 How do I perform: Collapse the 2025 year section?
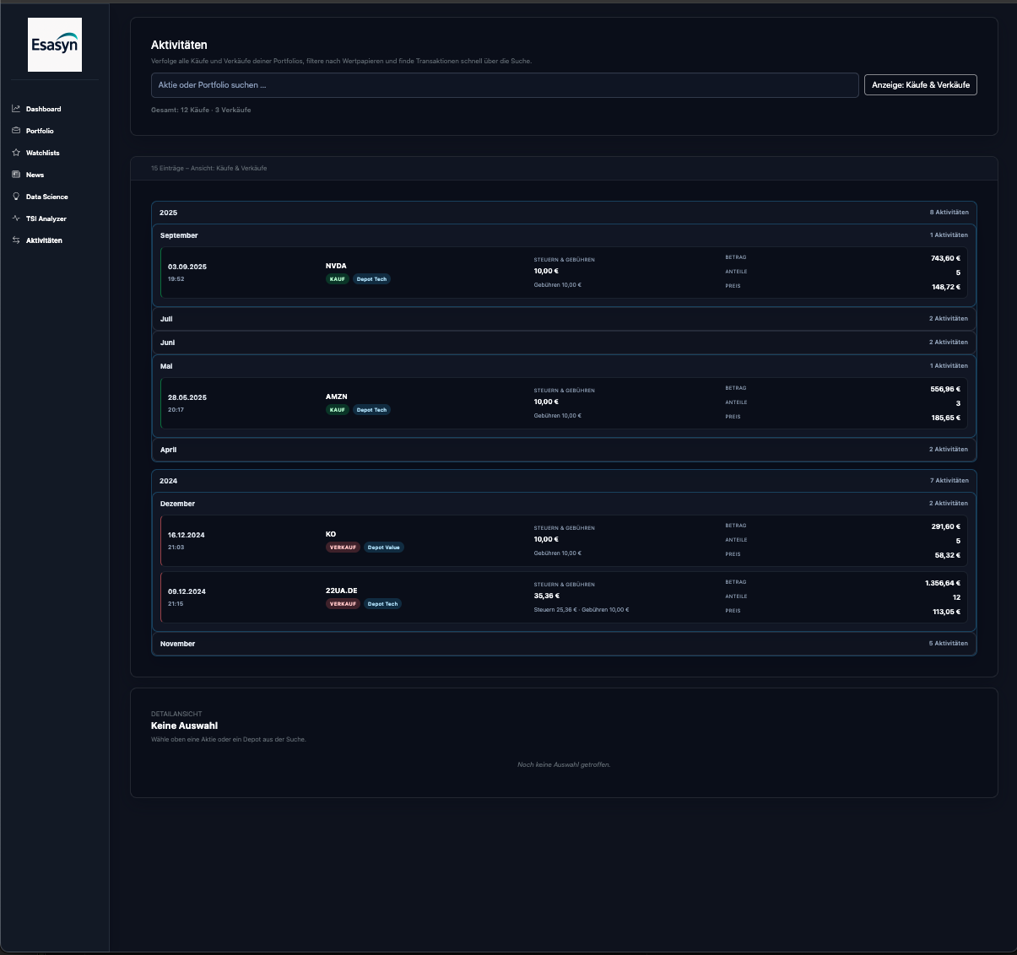pos(564,213)
